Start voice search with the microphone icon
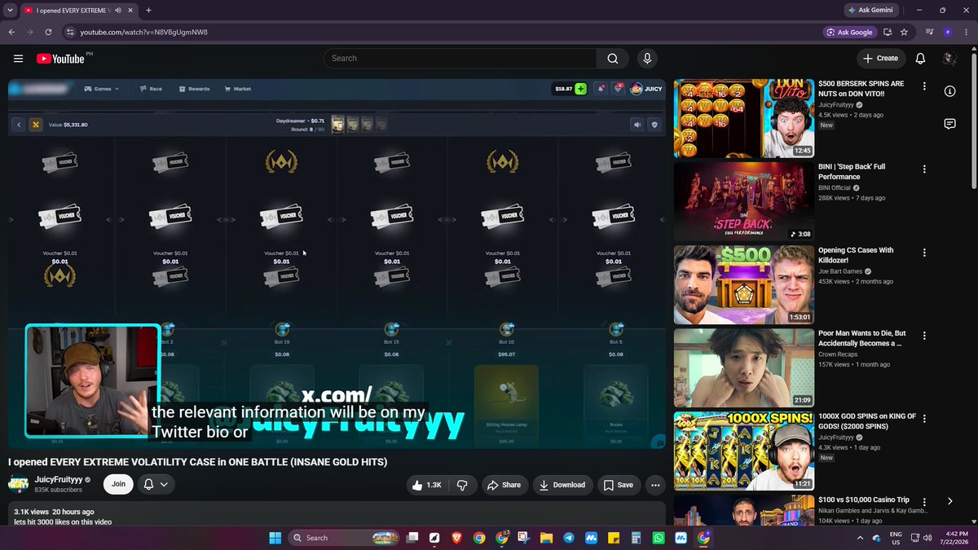Screen dimensions: 978x550 click(x=647, y=59)
